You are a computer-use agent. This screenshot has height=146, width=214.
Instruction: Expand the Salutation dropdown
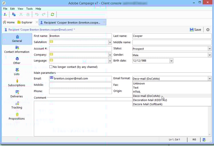click(x=110, y=42)
